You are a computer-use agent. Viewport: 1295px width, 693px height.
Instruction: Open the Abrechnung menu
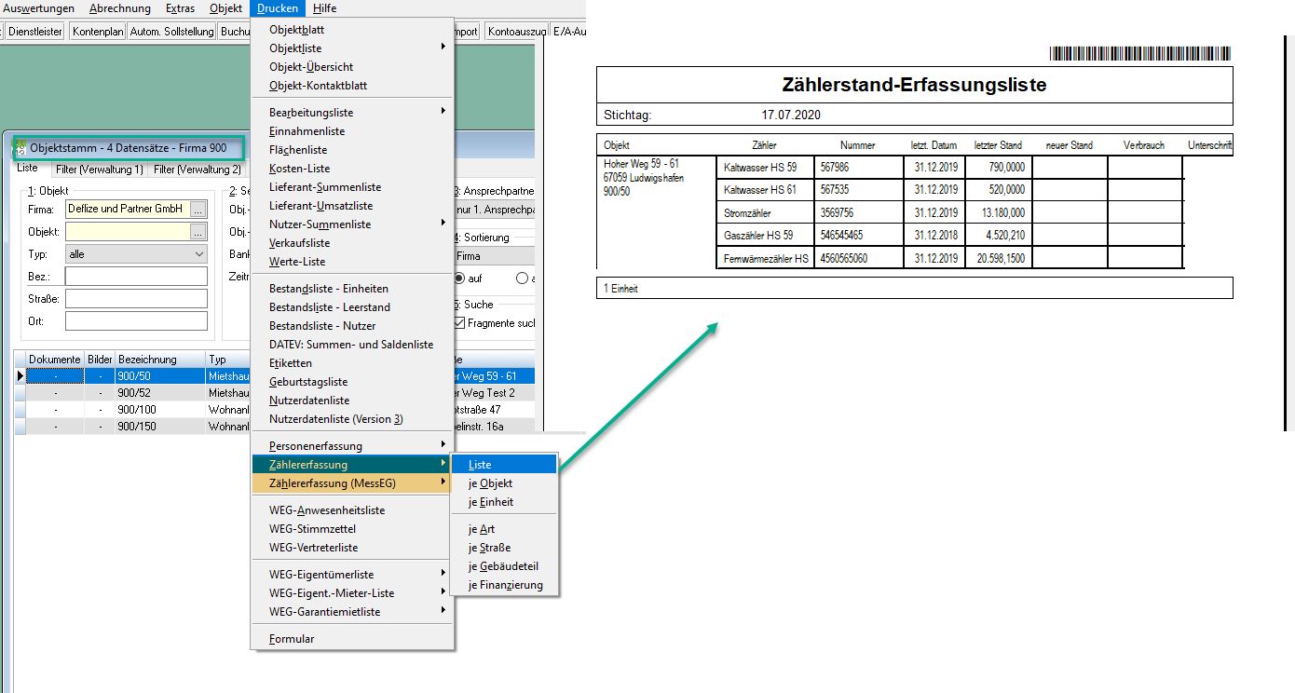pos(120,8)
